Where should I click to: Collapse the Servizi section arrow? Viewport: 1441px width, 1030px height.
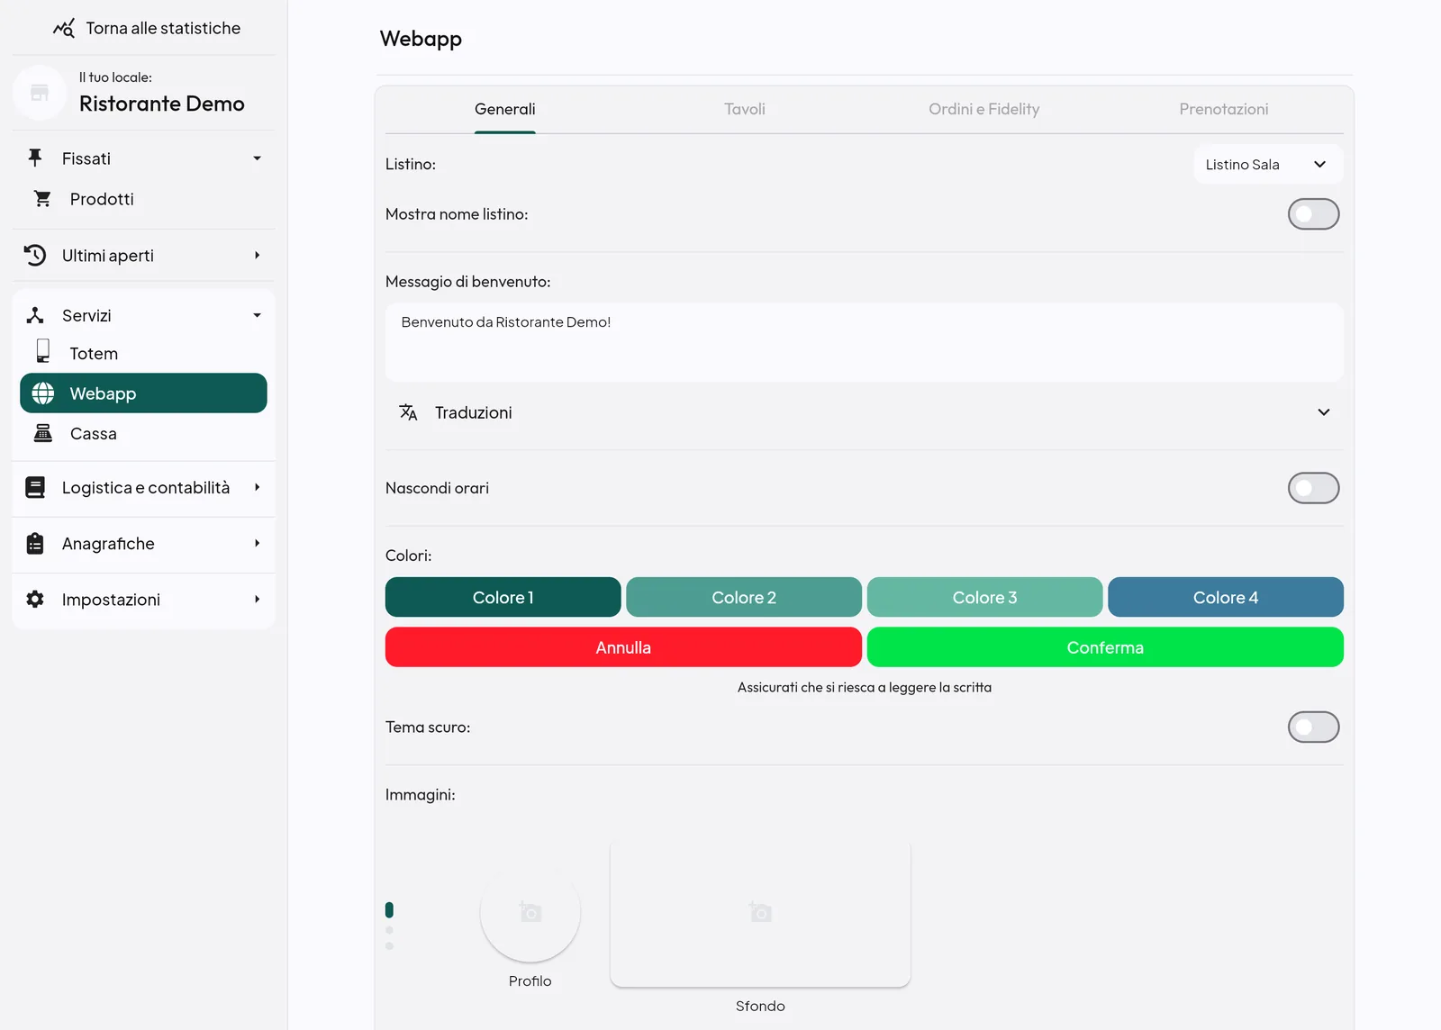257,315
